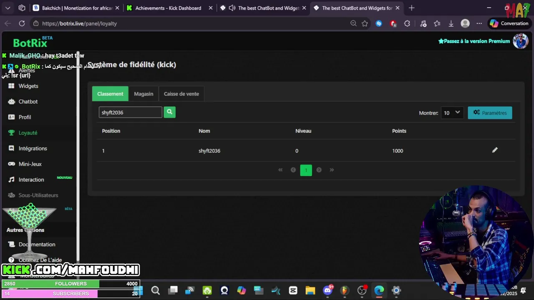Open browser Settings and more menu

pyautogui.click(x=479, y=24)
